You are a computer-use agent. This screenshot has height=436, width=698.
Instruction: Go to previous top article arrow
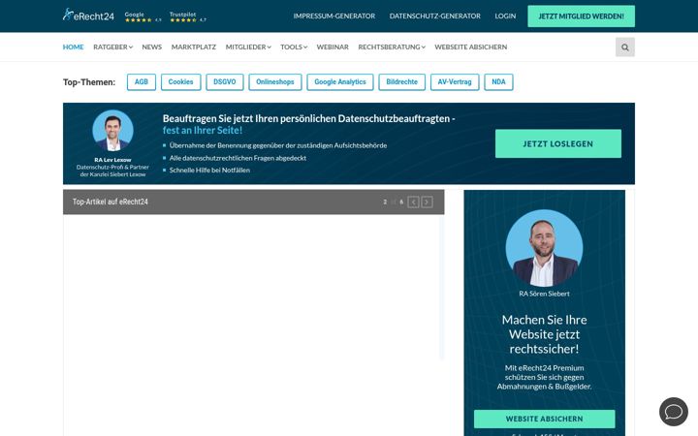click(x=413, y=202)
